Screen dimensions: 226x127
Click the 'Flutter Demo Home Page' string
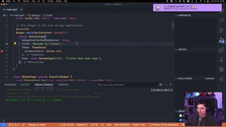[x=82, y=59]
